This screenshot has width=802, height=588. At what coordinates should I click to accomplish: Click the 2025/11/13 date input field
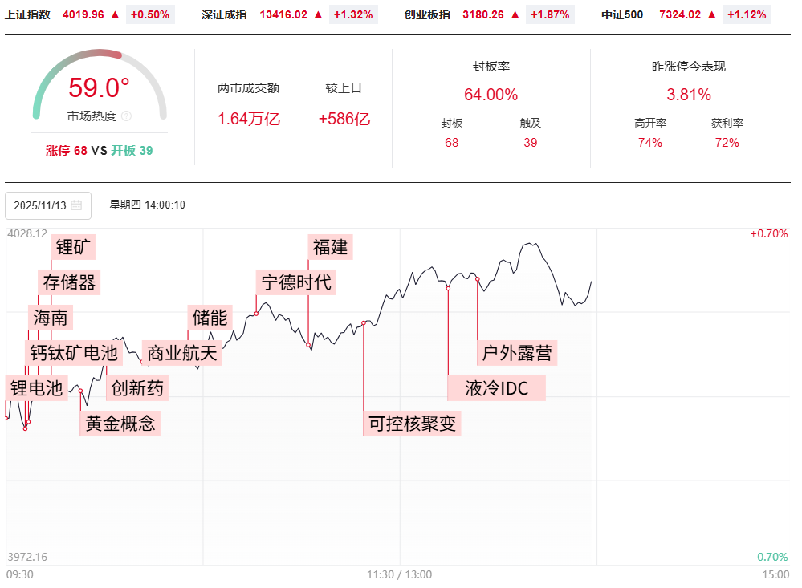tap(40, 205)
